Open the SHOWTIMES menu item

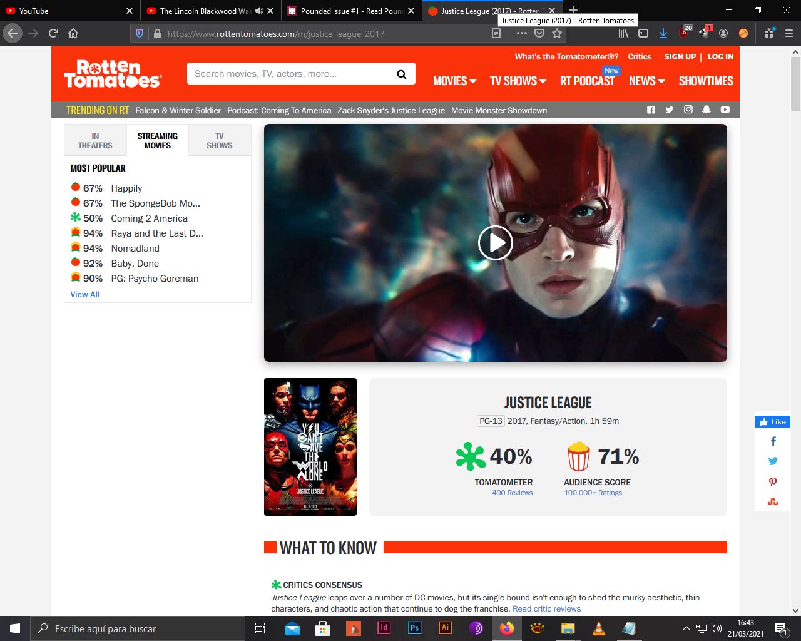(706, 81)
